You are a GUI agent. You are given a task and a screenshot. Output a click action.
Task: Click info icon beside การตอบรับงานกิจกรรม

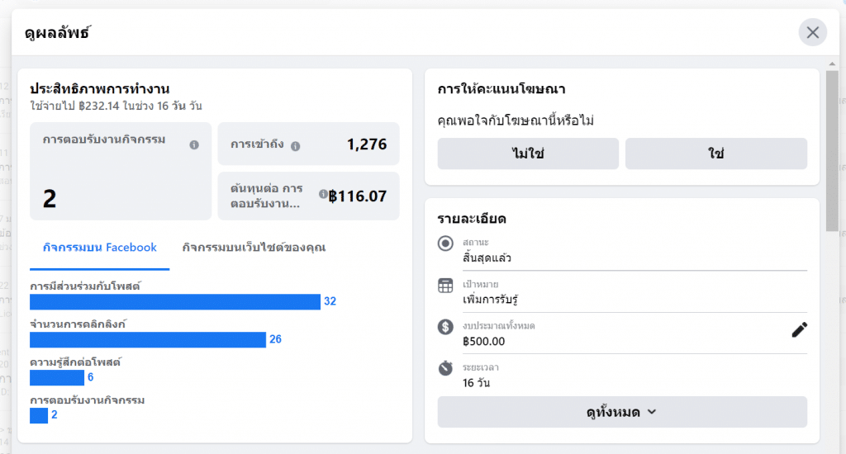(194, 144)
